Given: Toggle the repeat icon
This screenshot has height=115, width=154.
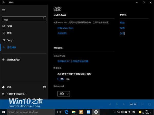Looking at the screenshot, I should (149, 104).
